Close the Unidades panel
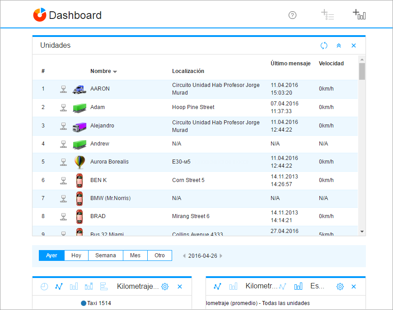 pos(354,46)
